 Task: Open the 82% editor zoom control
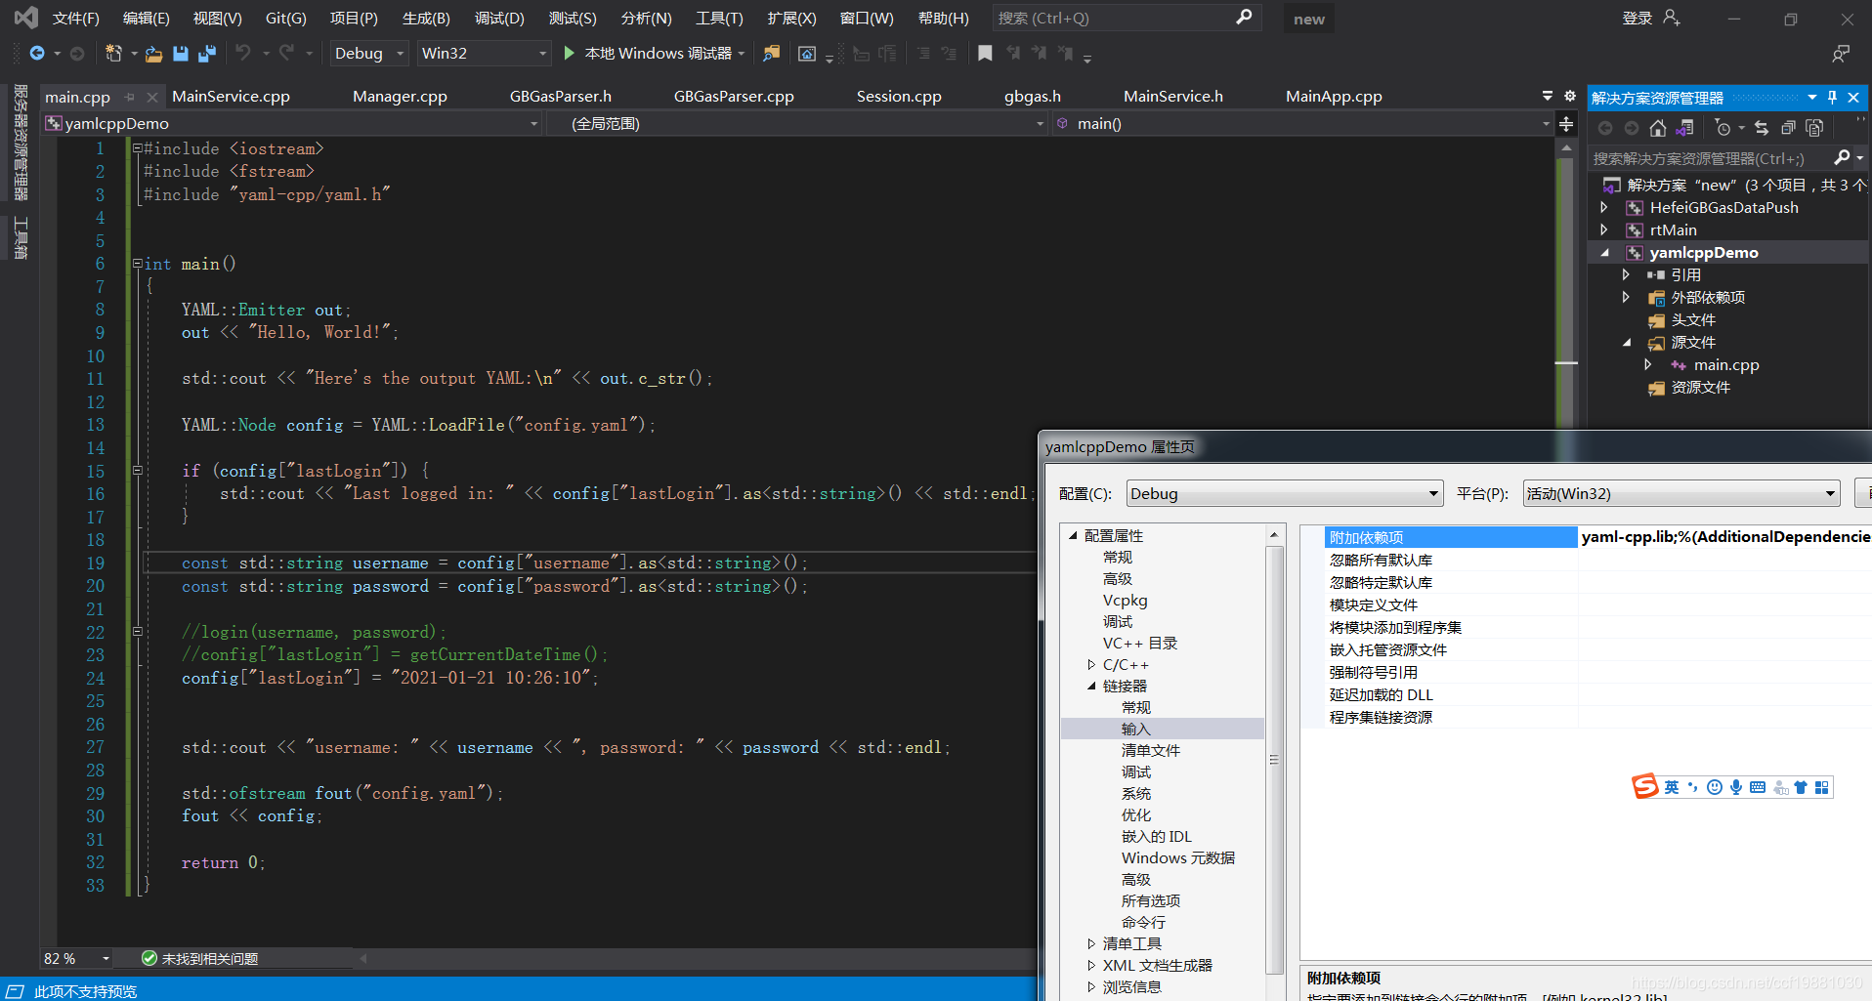coord(75,958)
